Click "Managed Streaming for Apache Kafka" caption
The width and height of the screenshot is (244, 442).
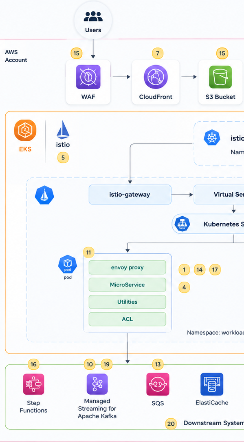(97, 409)
